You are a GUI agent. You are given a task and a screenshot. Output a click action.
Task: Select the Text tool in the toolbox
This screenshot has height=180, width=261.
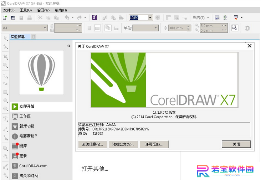(x=5, y=119)
